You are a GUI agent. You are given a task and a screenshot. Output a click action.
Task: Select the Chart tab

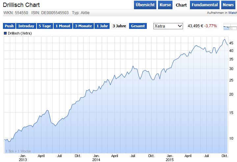pyautogui.click(x=181, y=5)
